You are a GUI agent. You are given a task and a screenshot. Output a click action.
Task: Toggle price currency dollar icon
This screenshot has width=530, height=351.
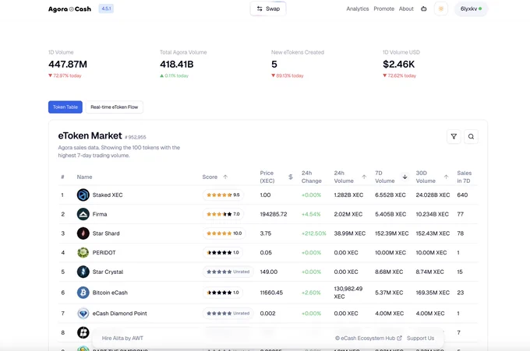[x=291, y=177]
